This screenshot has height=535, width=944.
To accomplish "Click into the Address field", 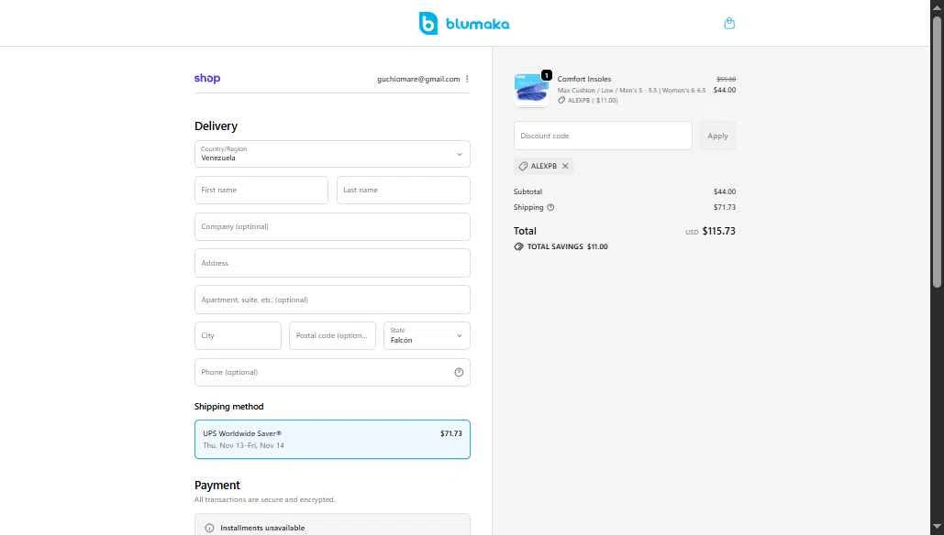I will [x=332, y=263].
